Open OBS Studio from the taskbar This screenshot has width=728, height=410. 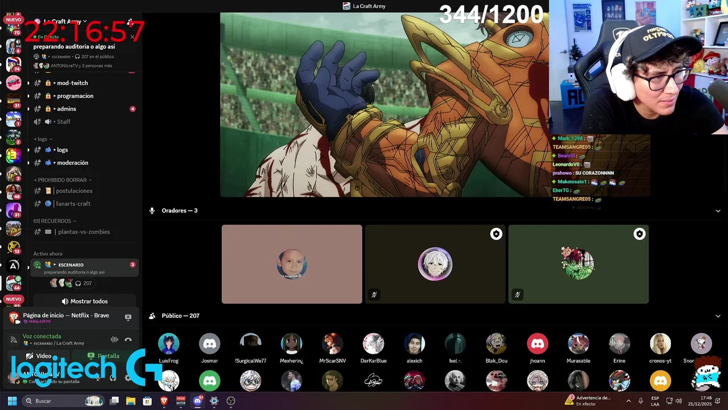pos(230,401)
